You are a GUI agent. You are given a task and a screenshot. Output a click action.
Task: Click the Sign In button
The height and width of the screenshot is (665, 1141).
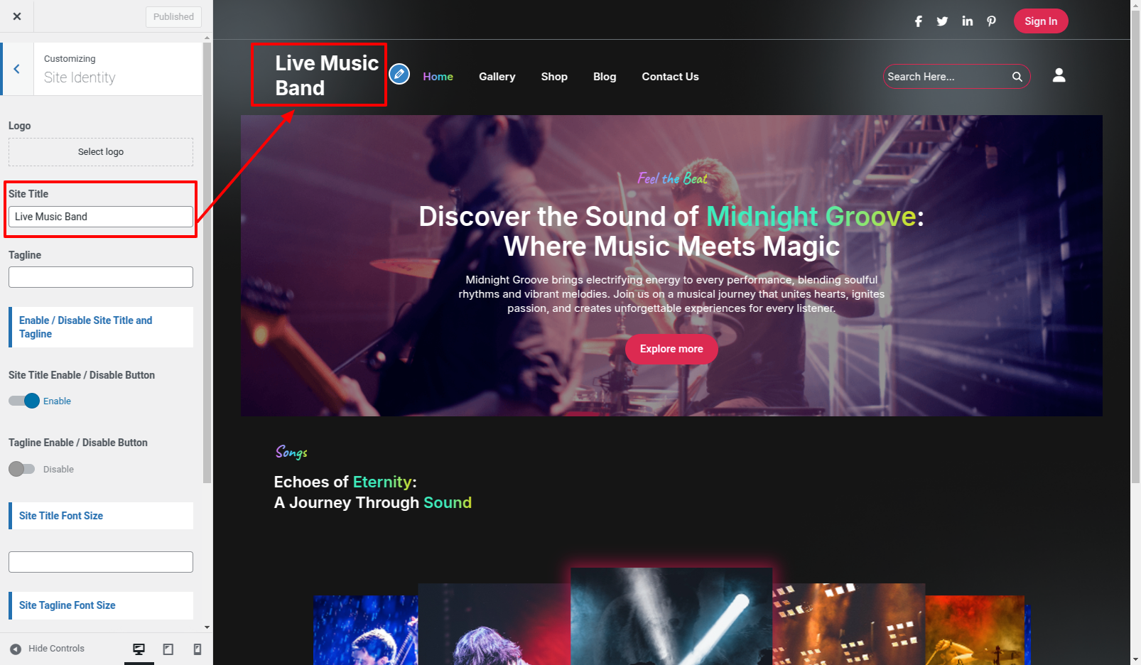point(1041,21)
